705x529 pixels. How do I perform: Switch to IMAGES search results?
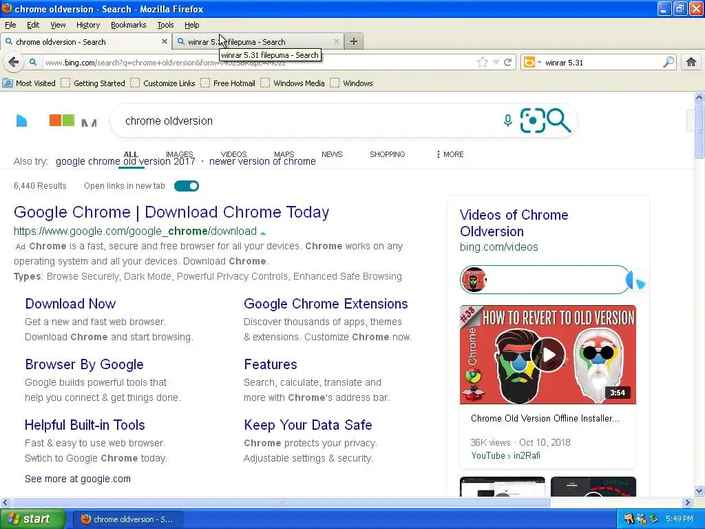pyautogui.click(x=180, y=154)
